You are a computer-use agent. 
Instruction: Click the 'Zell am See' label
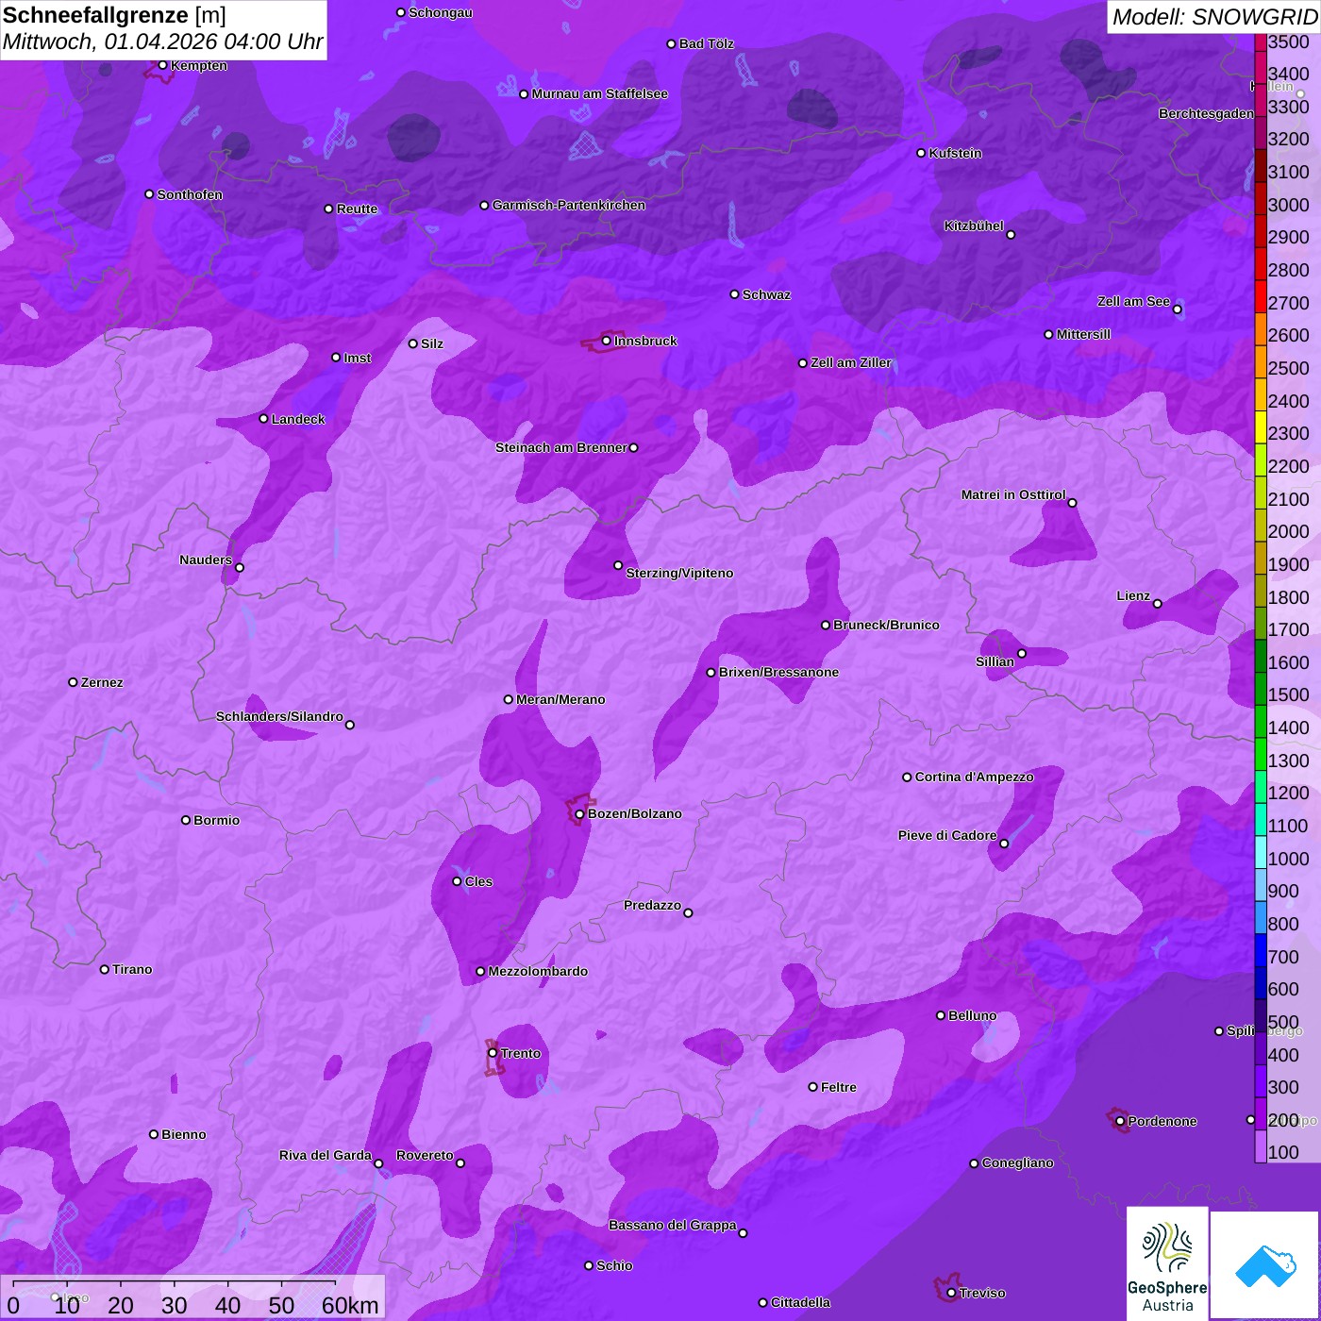point(1133,301)
